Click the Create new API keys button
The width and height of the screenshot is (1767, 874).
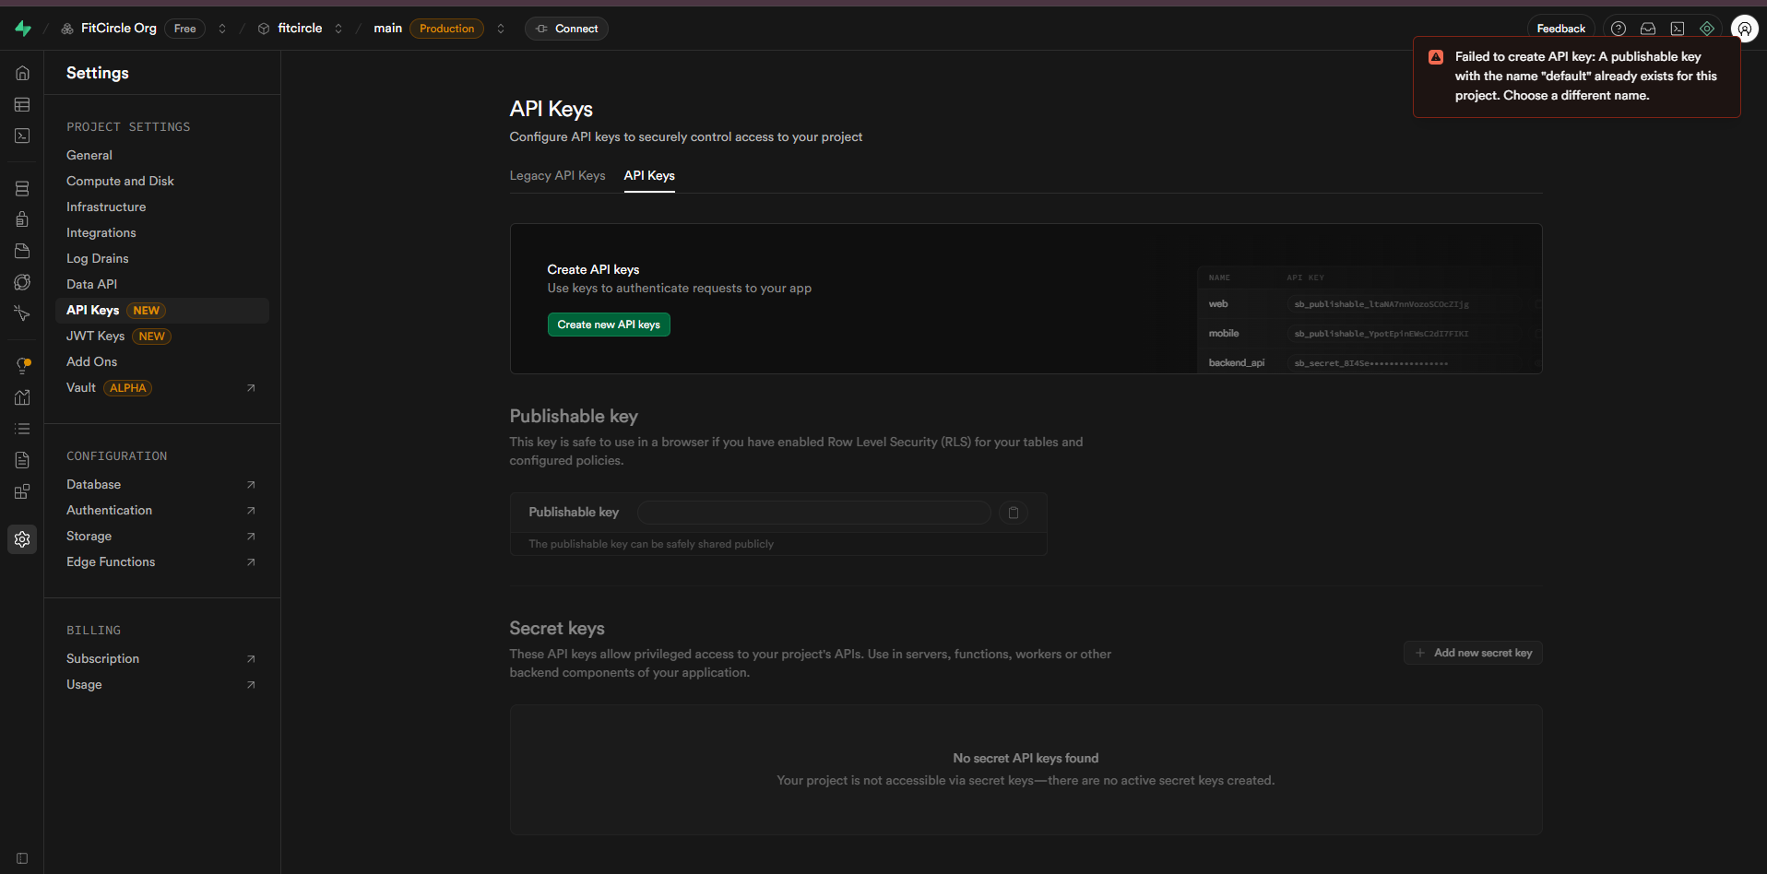coord(609,325)
